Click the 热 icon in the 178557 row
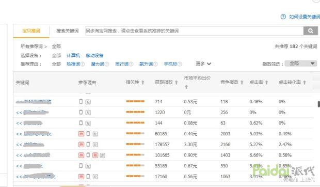Viewport: 320px width, 187px height. (x=81, y=145)
